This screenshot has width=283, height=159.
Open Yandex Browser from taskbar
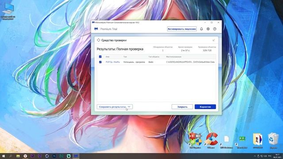(25, 156)
